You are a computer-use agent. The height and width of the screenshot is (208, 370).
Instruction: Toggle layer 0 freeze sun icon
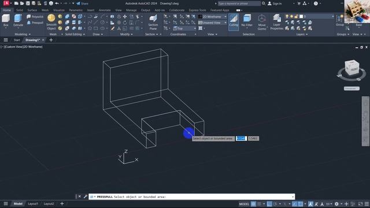pyautogui.click(x=291, y=17)
